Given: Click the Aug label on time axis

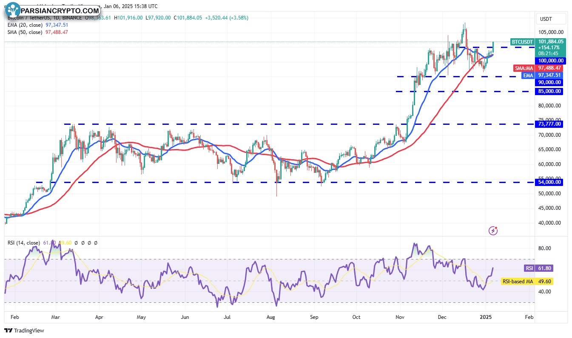Looking at the screenshot, I should [x=272, y=317].
